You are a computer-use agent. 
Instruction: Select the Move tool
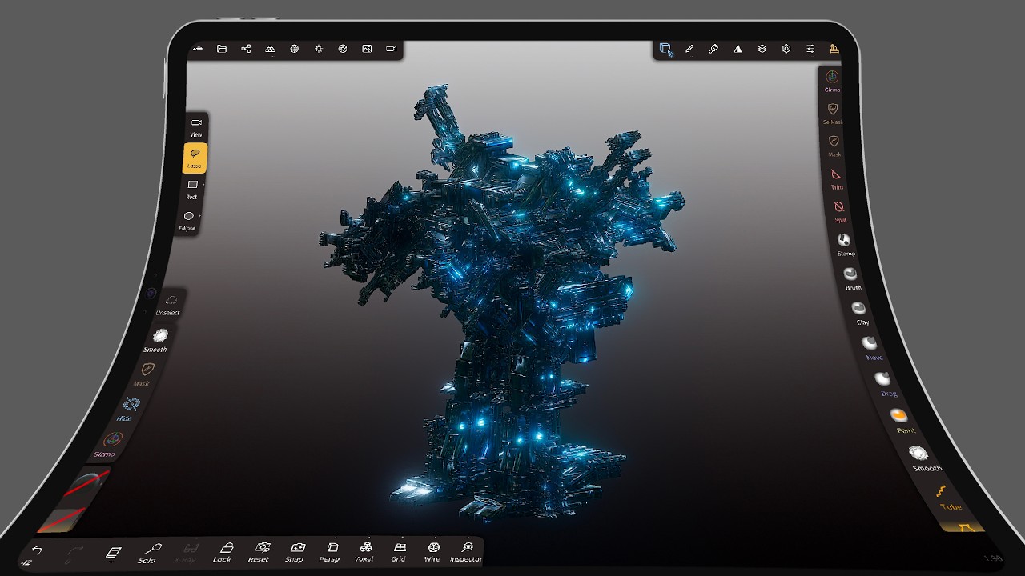(870, 348)
